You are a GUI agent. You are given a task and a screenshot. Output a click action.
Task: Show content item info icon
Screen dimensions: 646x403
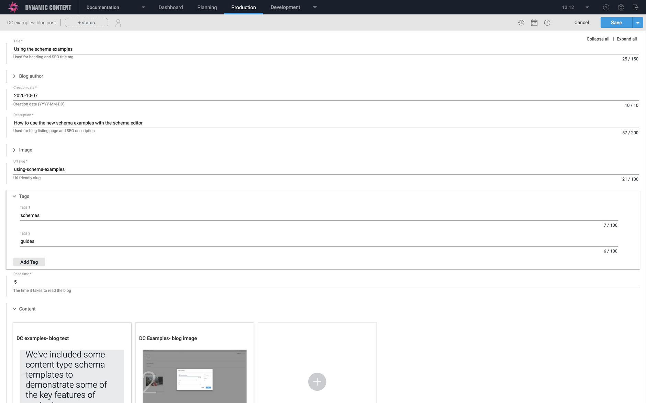coord(547,23)
